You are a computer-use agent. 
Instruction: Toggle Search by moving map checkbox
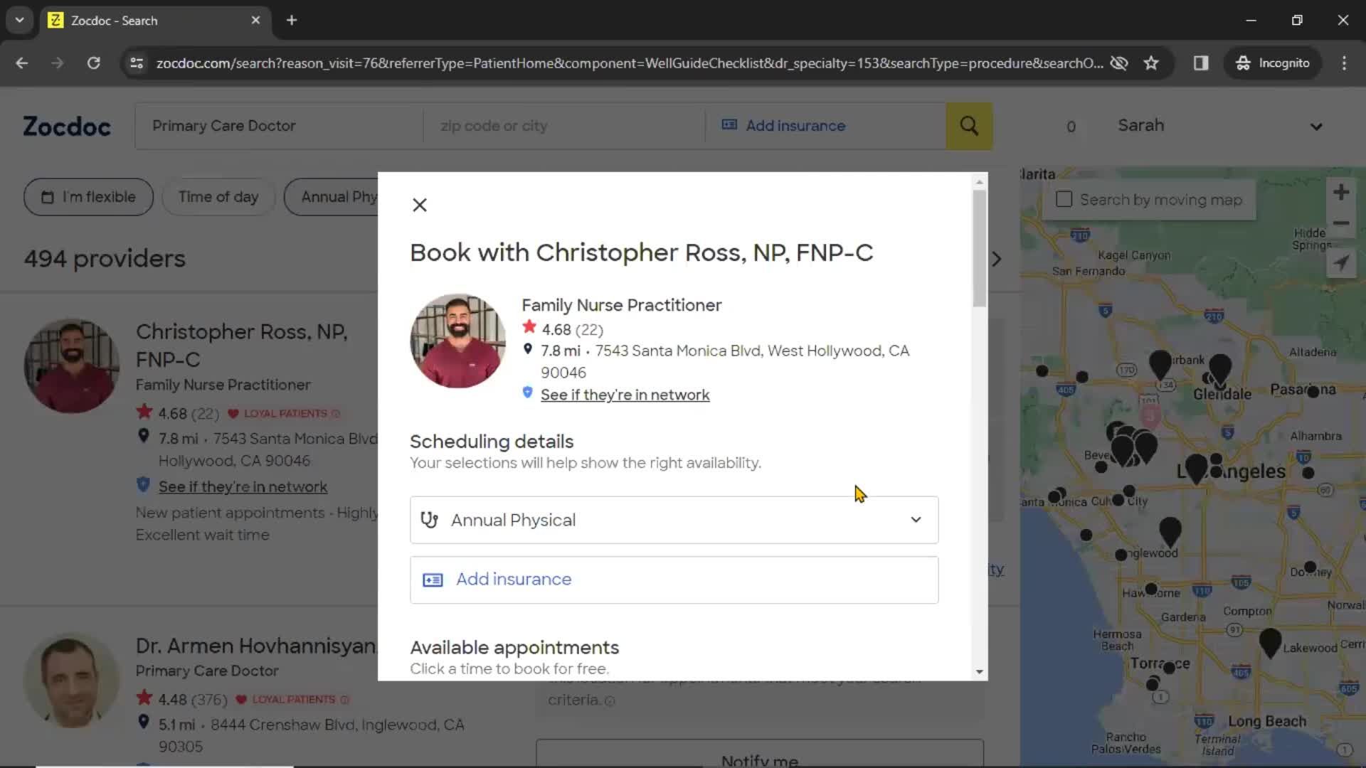point(1064,200)
